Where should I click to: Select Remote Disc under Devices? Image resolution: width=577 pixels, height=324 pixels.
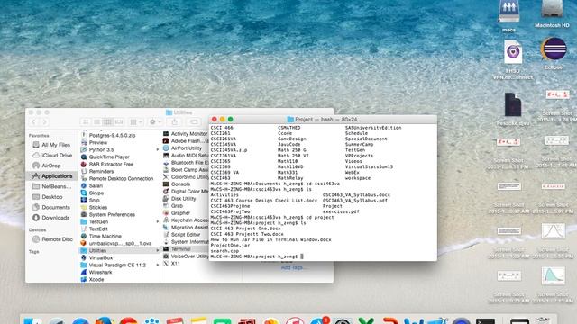point(51,239)
